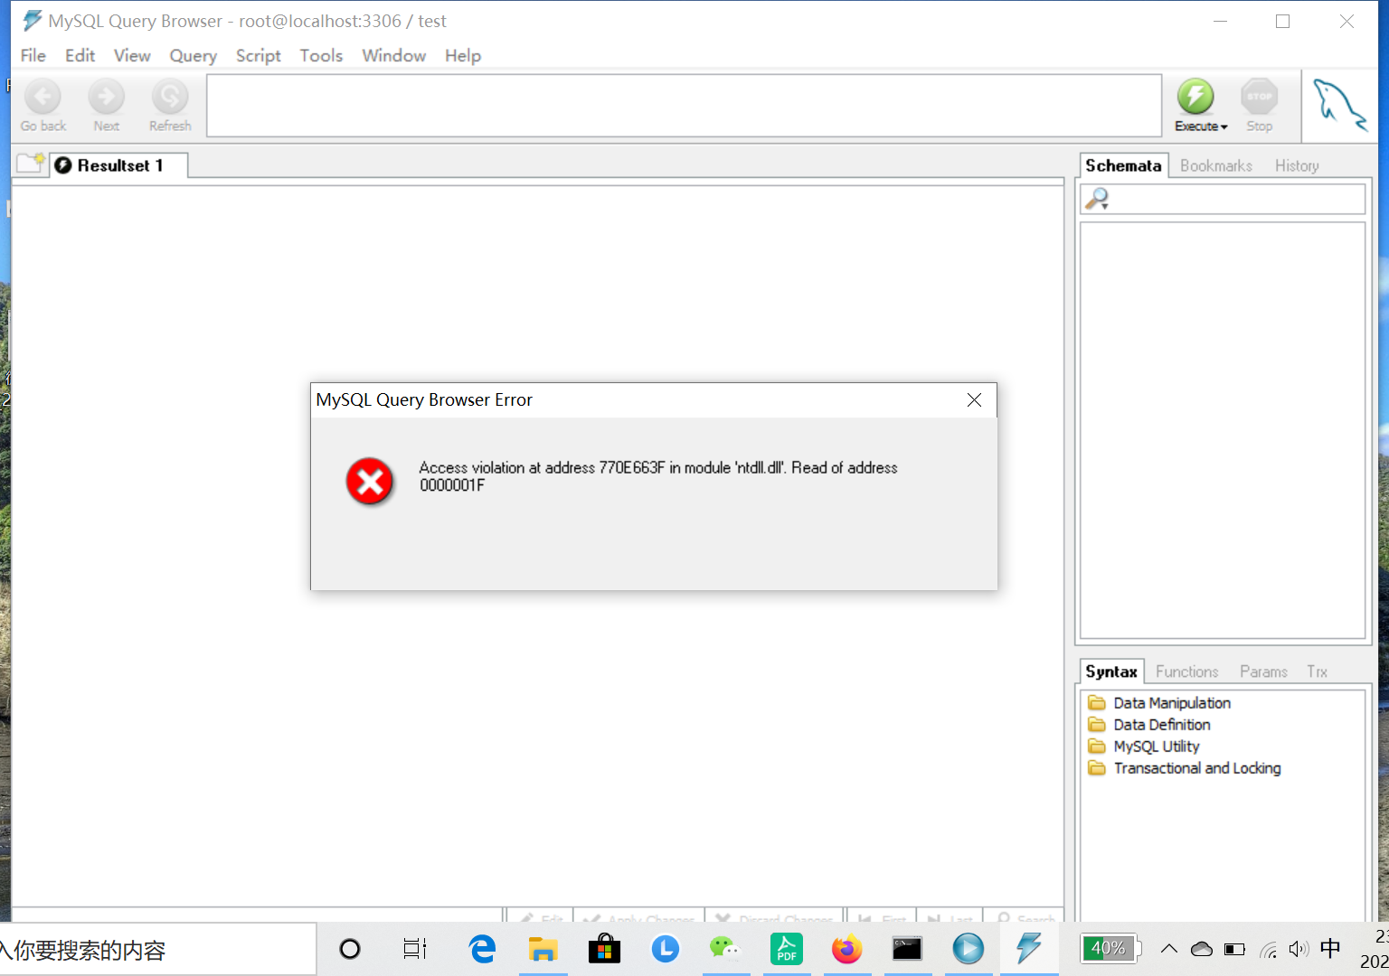This screenshot has width=1389, height=976.
Task: Click the volume speaker tray icon
Action: click(1299, 949)
